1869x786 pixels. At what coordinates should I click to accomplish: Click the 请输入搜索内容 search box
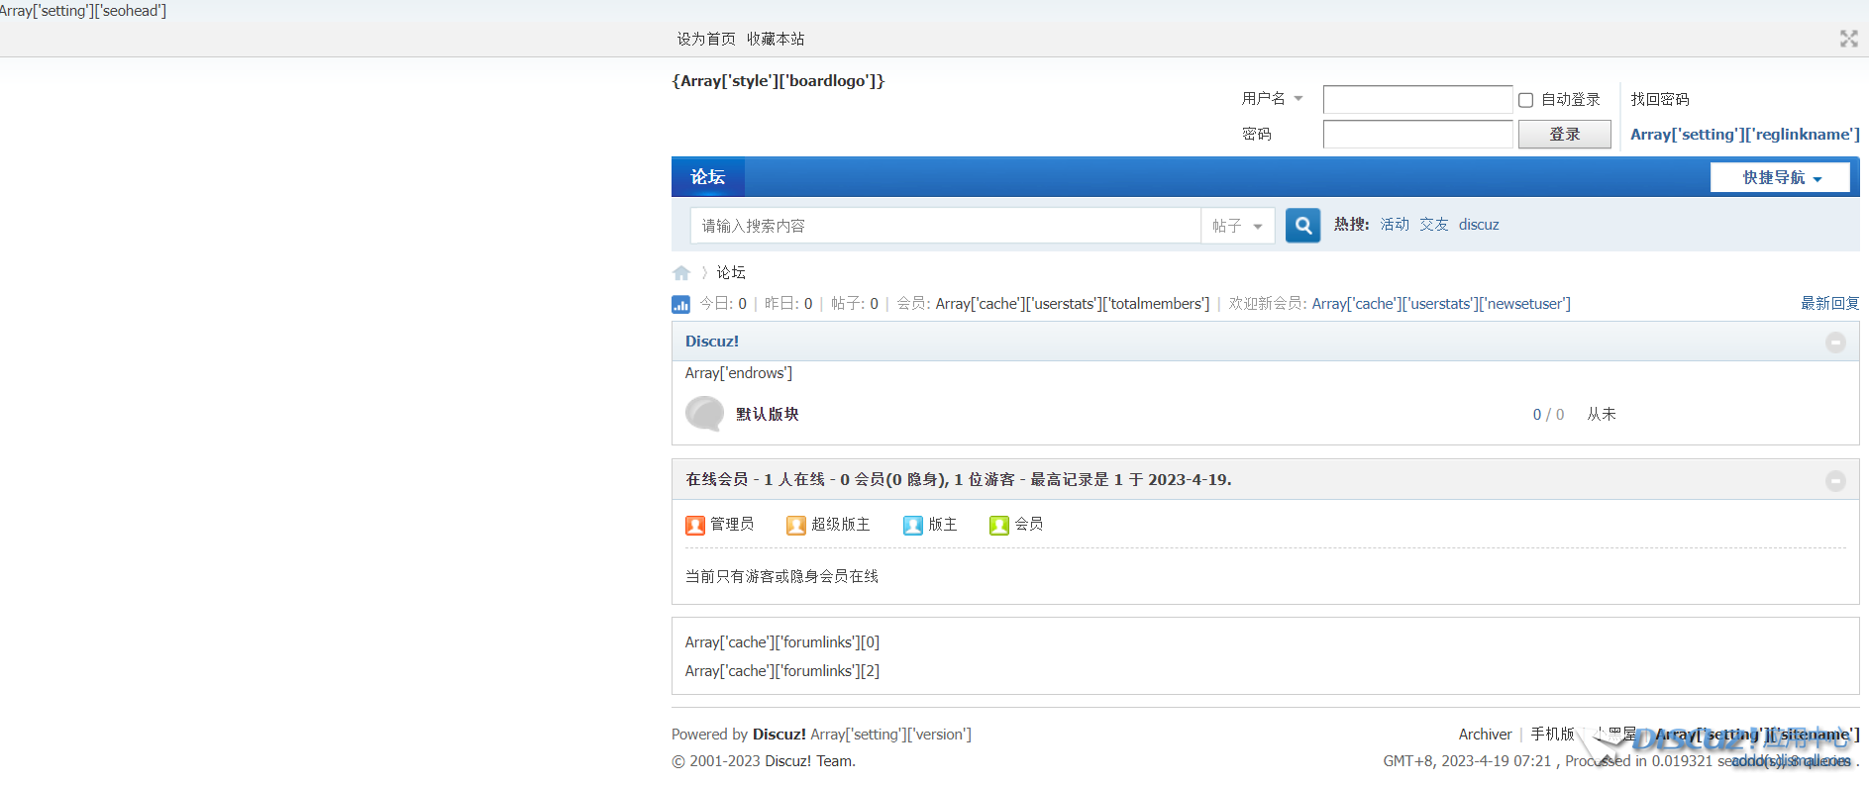[x=946, y=226]
